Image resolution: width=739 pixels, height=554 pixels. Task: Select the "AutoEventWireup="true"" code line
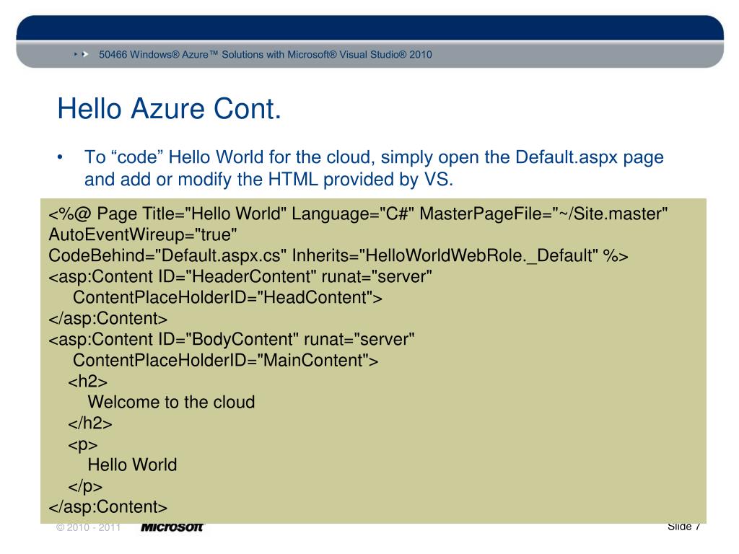(143, 234)
